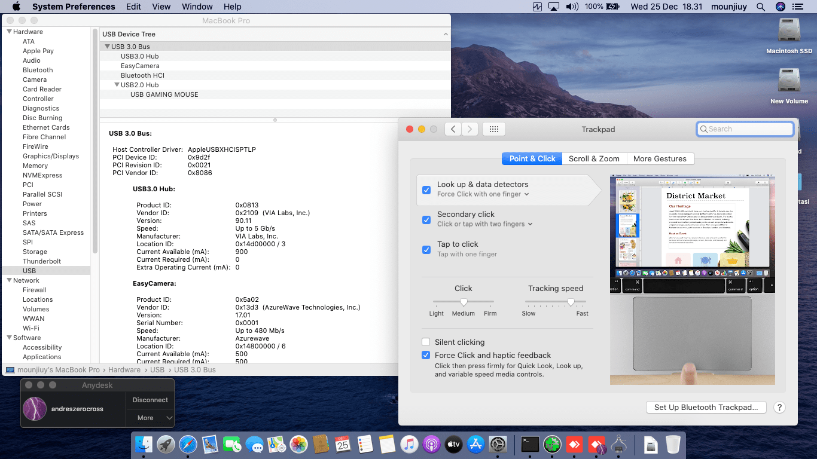Collapse the Network section in sidebar
Viewport: 817px width, 459px height.
(9, 280)
